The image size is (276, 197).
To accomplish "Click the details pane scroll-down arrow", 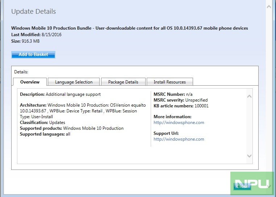I will pos(249,156).
